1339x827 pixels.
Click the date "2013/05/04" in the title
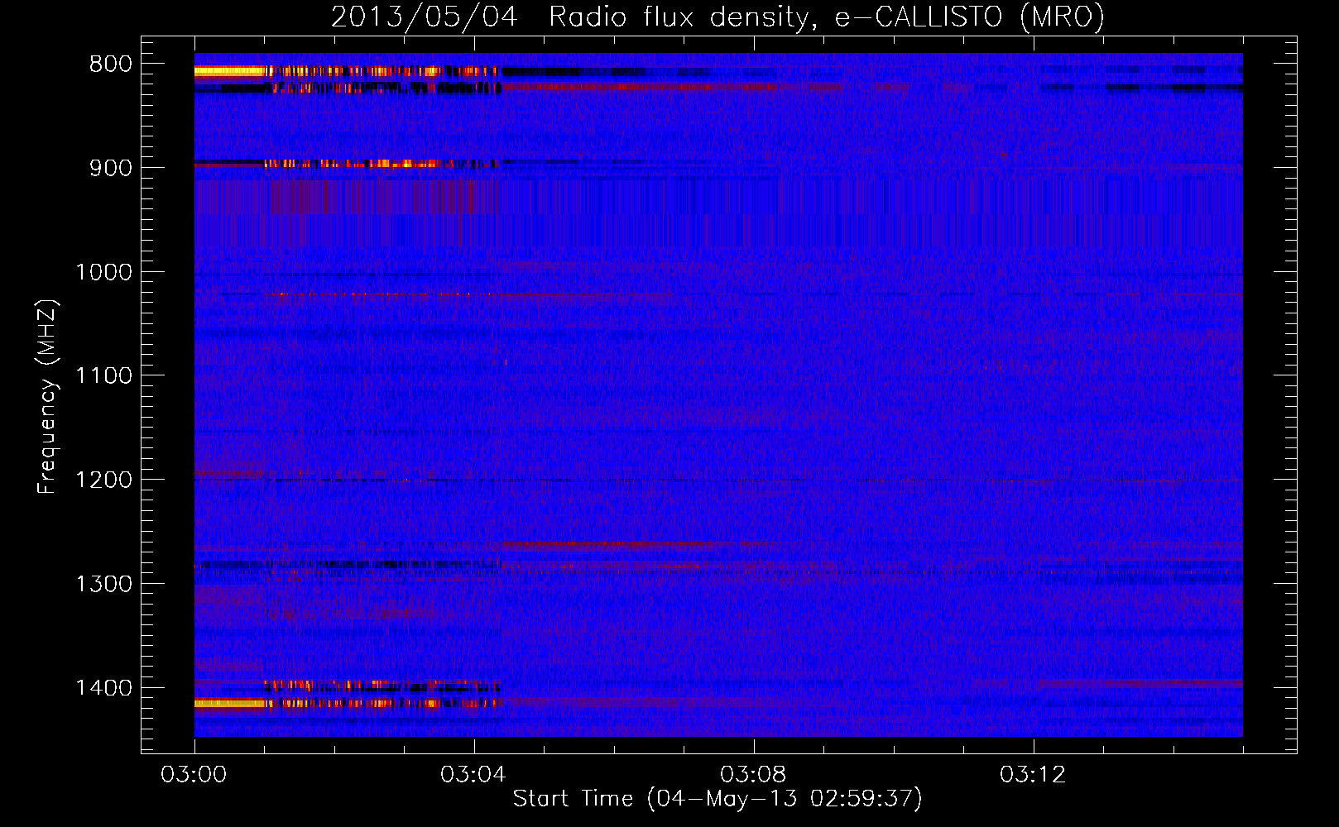click(x=424, y=17)
